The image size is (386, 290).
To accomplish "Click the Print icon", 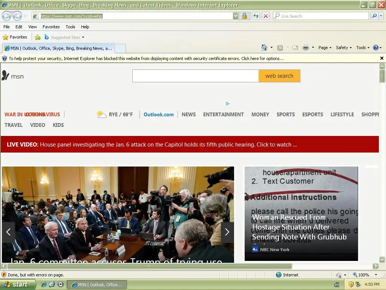I will click(x=305, y=48).
